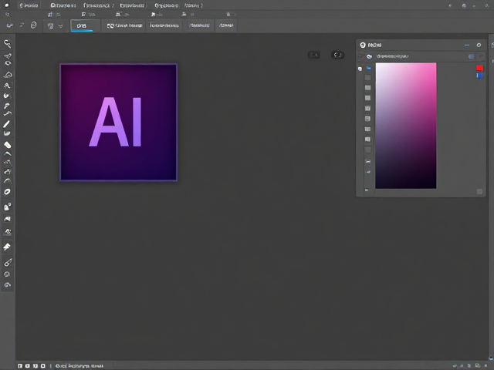Click the folder icon at color panel bottom

367,190
